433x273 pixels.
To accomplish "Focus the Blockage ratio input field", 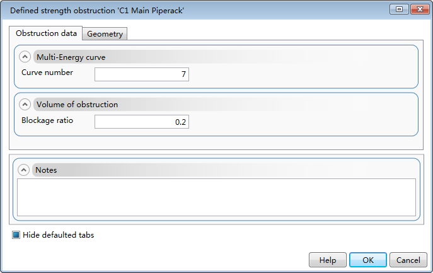I will [142, 122].
